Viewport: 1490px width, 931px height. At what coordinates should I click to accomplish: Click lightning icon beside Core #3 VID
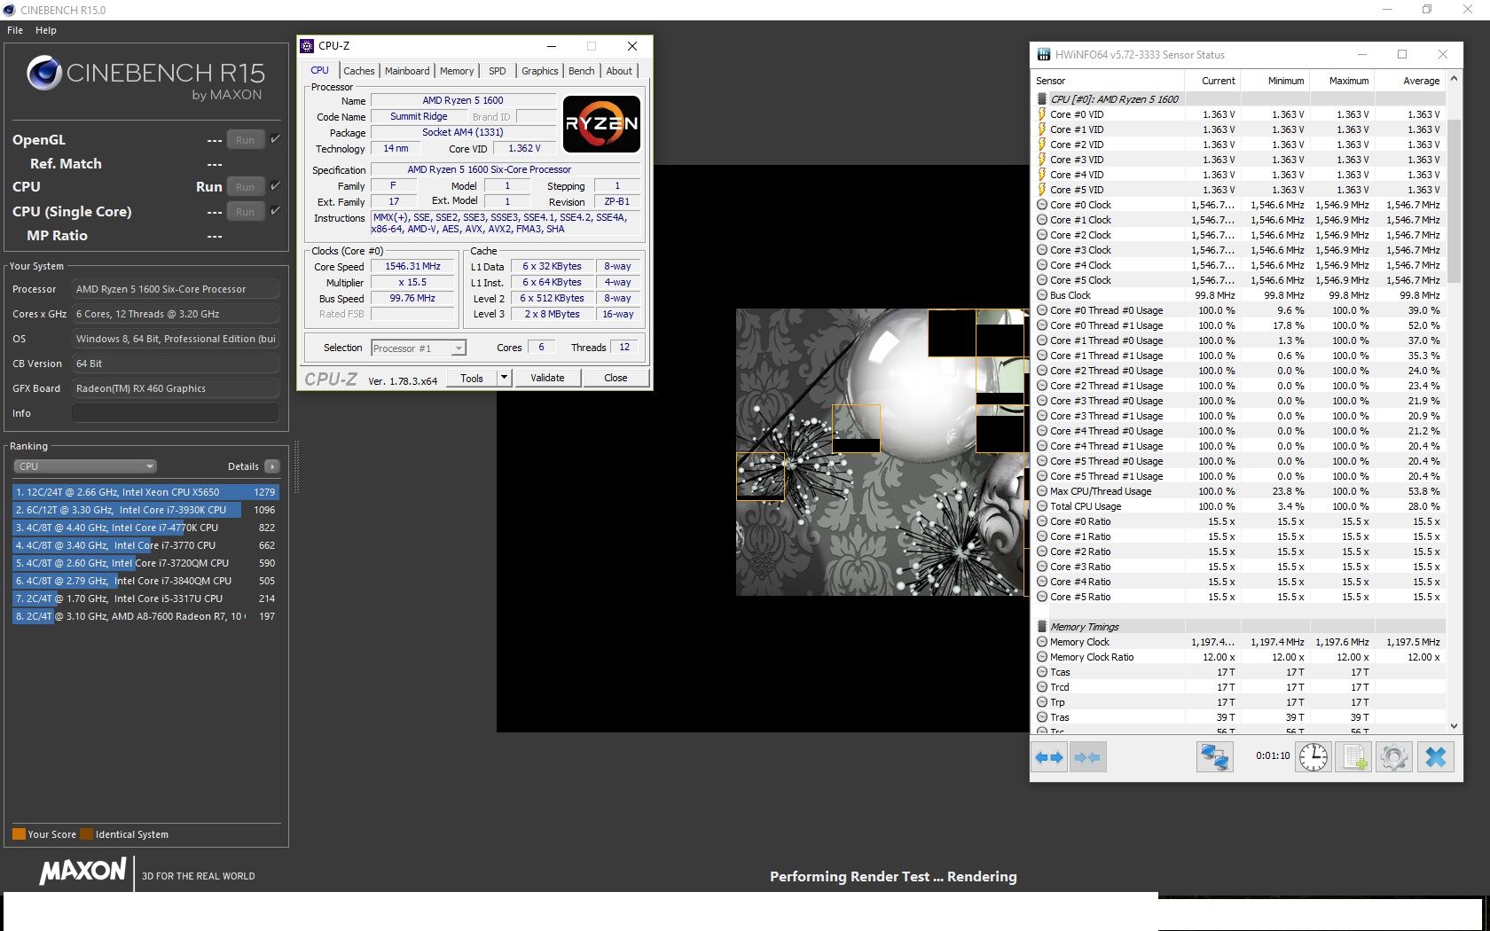(x=1042, y=160)
